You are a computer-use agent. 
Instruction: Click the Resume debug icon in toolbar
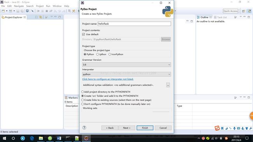pos(38,11)
